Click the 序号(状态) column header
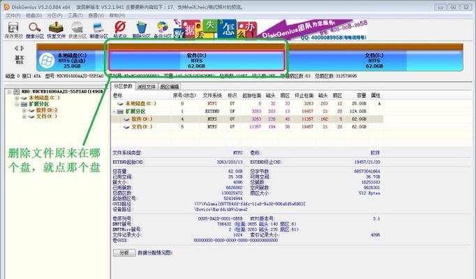This screenshot has width=476, height=279. [x=184, y=96]
